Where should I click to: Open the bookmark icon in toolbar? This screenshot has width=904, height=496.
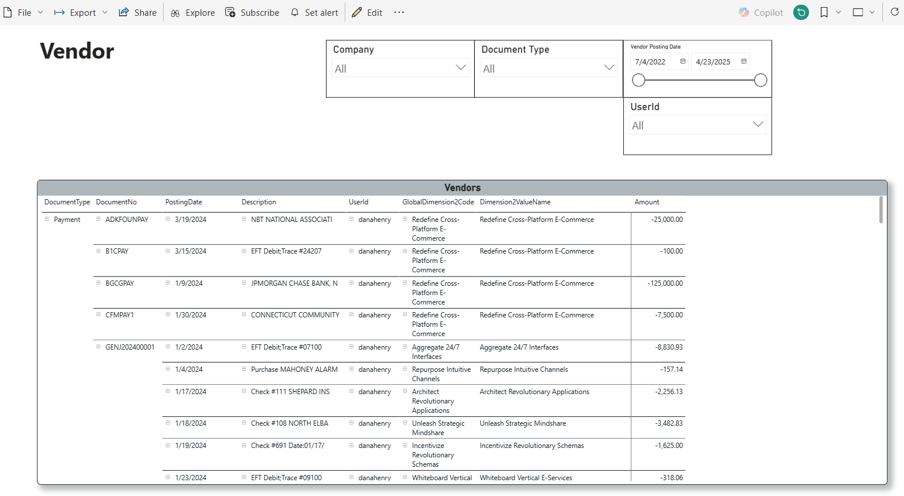[x=824, y=12]
